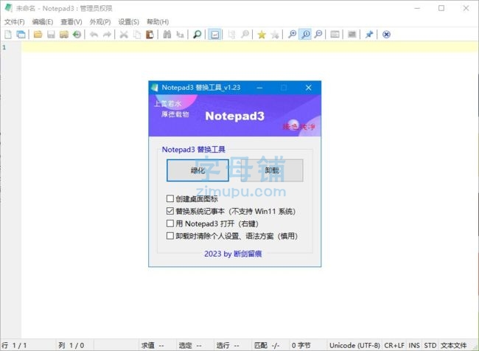Click line 1 in the editor text area

(250, 47)
